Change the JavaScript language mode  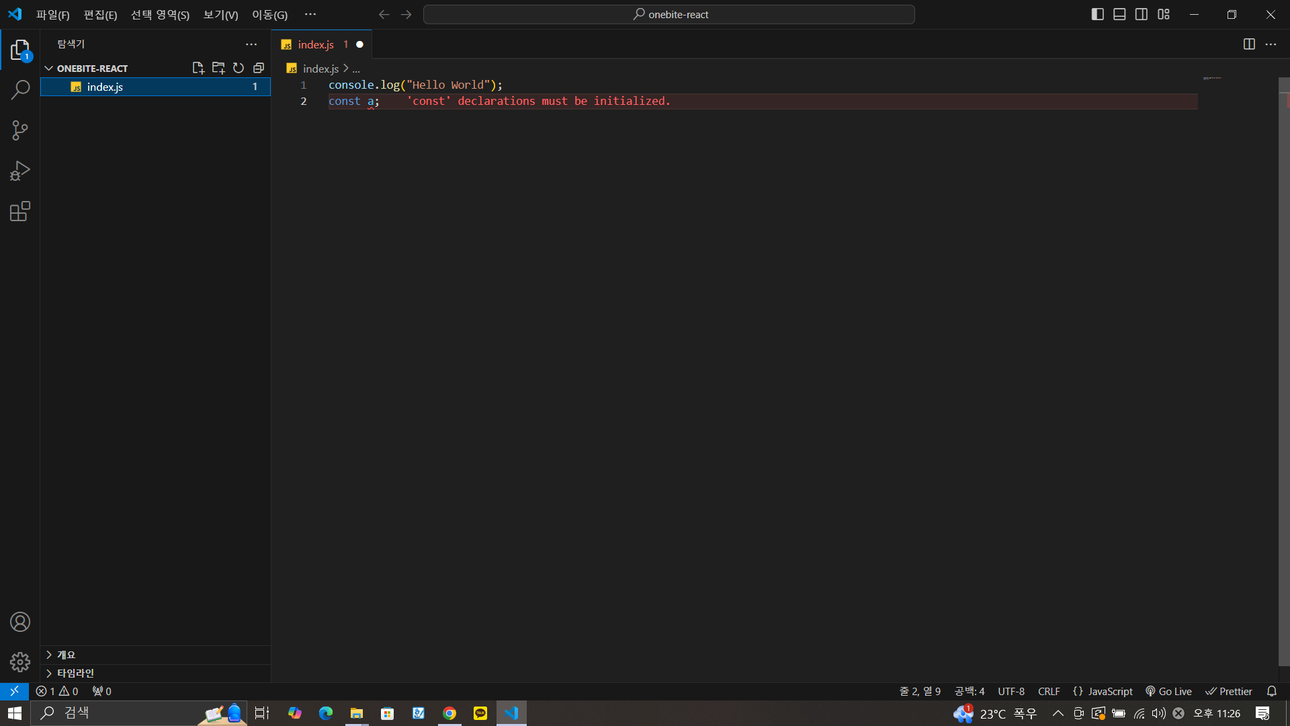click(x=1110, y=691)
